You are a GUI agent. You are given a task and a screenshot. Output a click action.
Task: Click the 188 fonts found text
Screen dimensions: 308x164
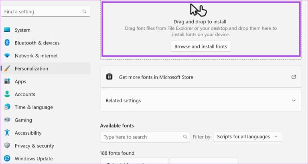point(117,153)
